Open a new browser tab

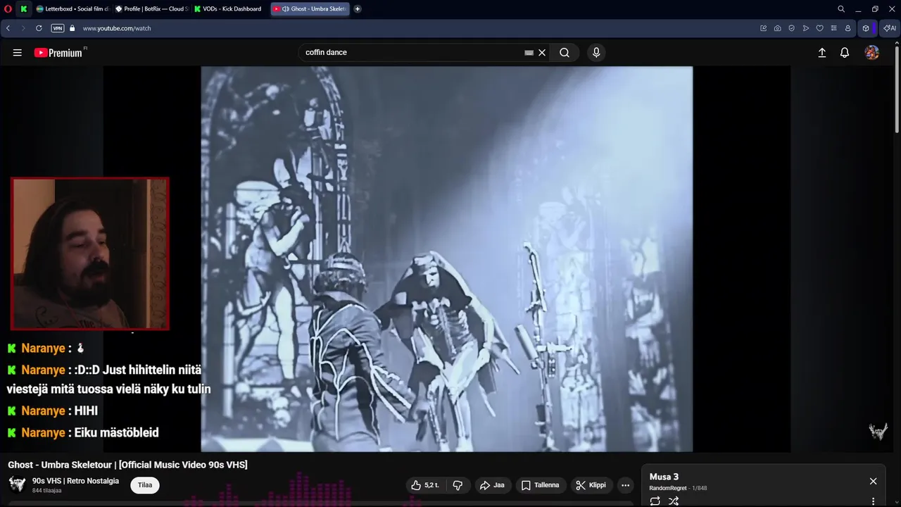[x=358, y=9]
